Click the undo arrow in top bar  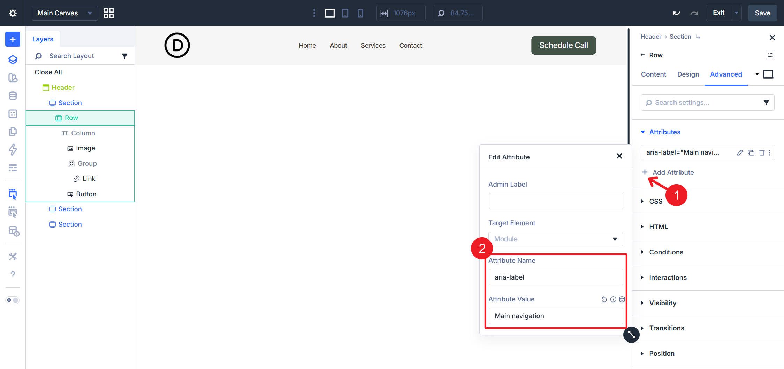point(676,13)
